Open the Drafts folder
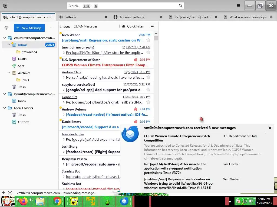 (22, 59)
